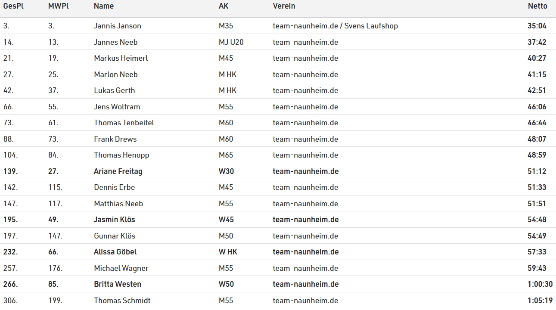Select the AK column header

click(224, 6)
